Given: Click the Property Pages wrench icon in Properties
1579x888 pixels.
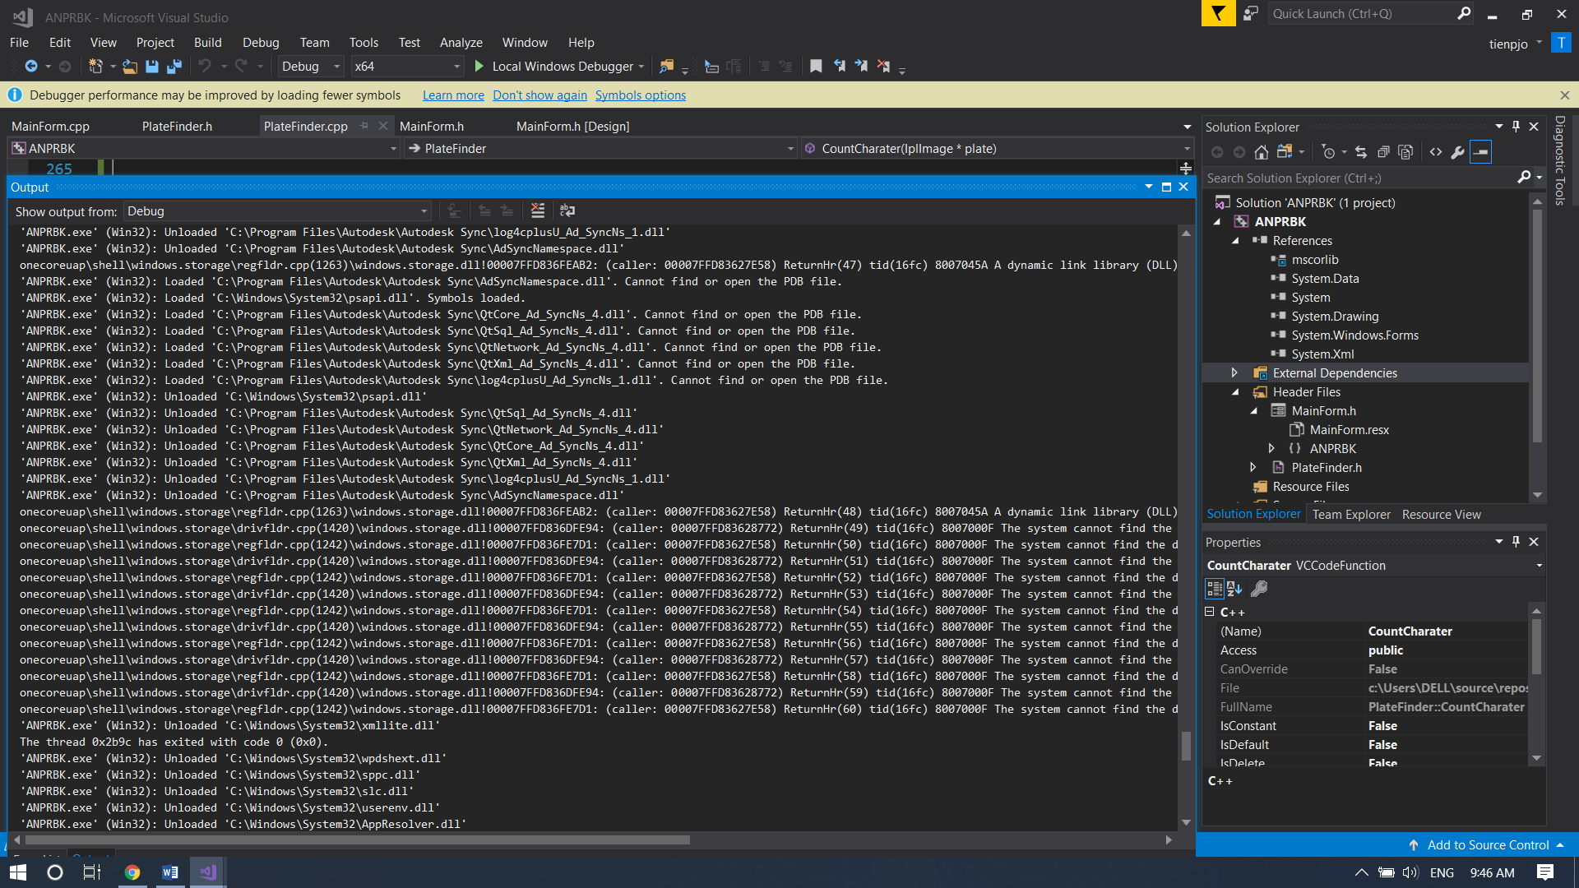Looking at the screenshot, I should point(1259,589).
